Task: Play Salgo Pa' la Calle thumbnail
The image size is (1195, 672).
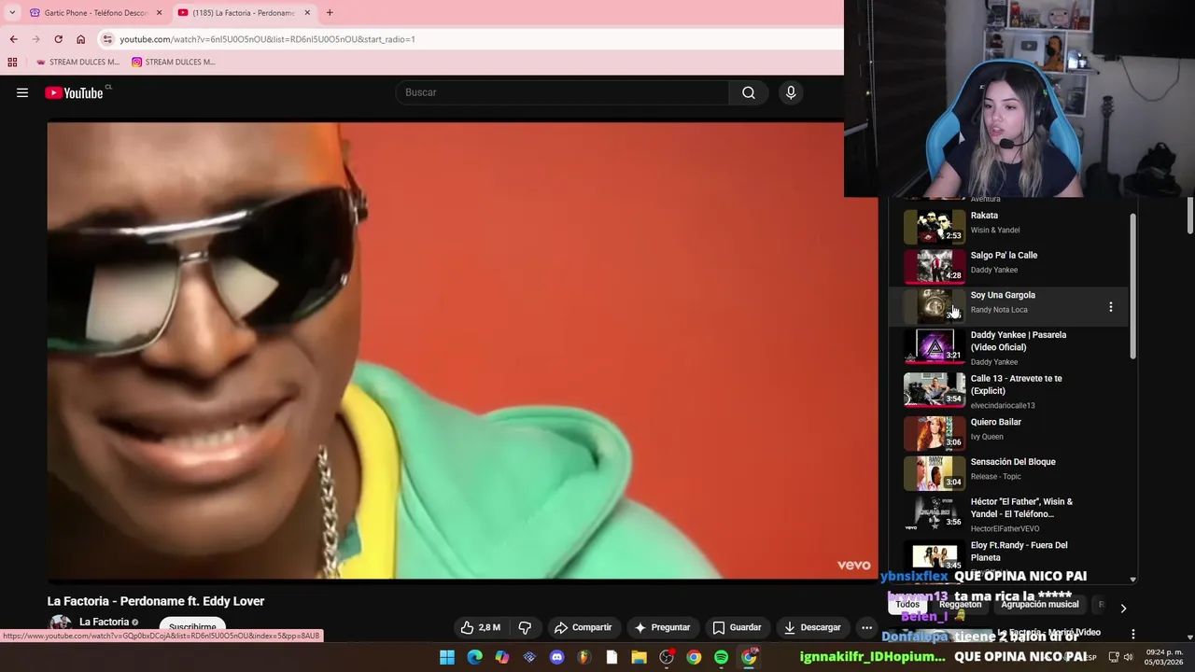Action: click(934, 266)
